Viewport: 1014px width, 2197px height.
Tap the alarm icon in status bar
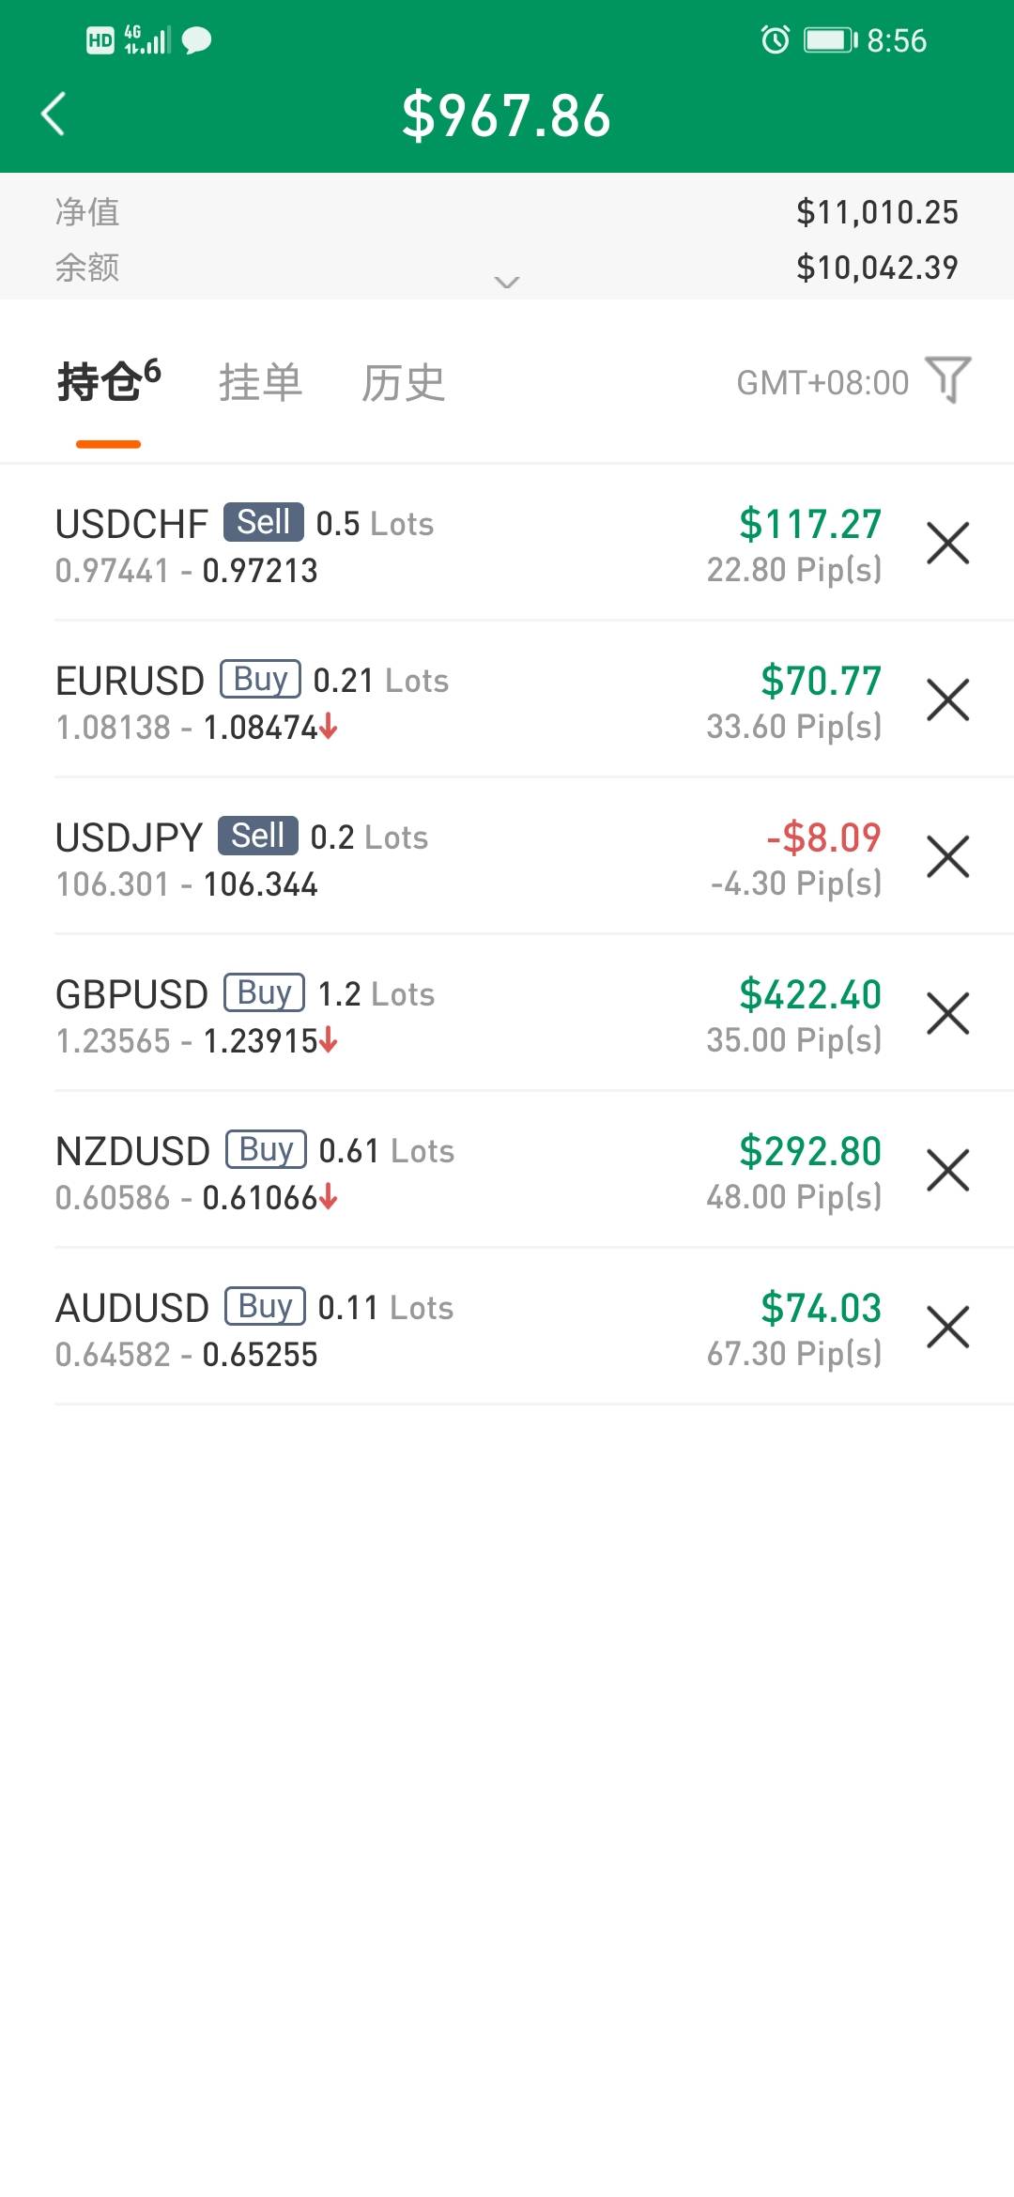pos(775,40)
